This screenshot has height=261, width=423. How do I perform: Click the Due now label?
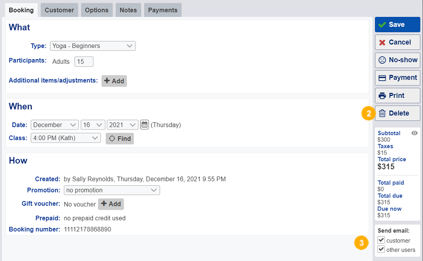coord(389,209)
